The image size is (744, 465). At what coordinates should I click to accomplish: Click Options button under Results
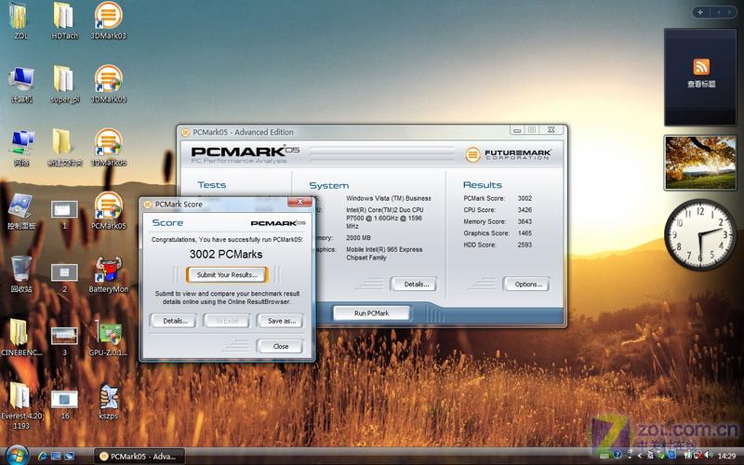pos(526,285)
